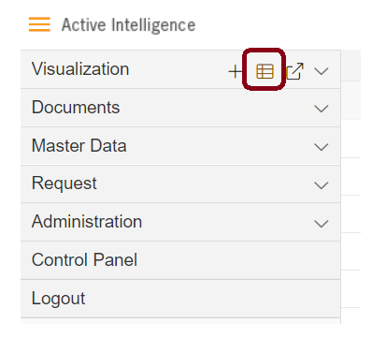The height and width of the screenshot is (338, 372).
Task: Select the Documents menu label
Action: [x=76, y=108]
